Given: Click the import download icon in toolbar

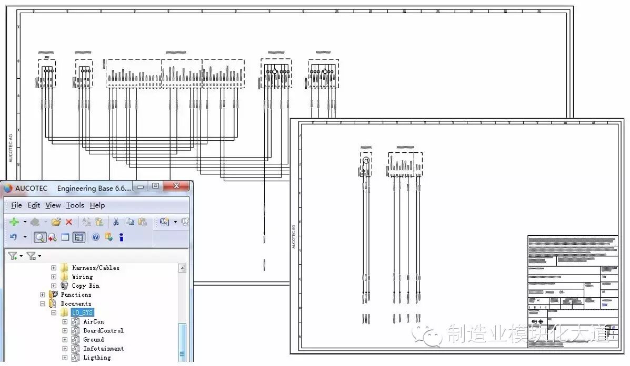Looking at the screenshot, I should click(x=108, y=237).
